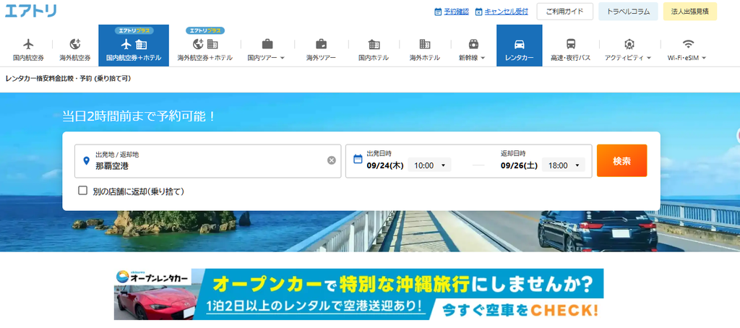Expand the アクティビティ menu arrow
The width and height of the screenshot is (740, 328).
pyautogui.click(x=649, y=58)
